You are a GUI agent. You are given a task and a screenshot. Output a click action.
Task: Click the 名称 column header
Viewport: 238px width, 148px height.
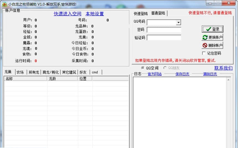(25, 79)
